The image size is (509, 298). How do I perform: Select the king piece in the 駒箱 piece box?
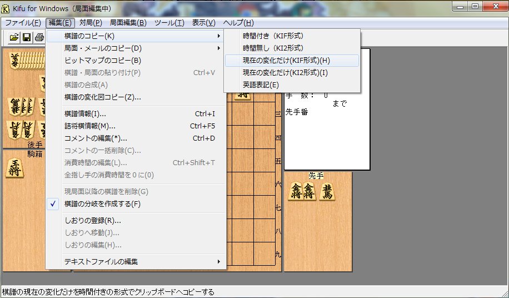(14, 168)
